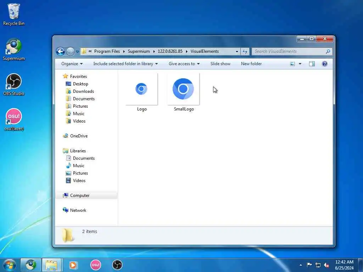Open osu! from the taskbar
This screenshot has width=363, height=272.
point(96,265)
